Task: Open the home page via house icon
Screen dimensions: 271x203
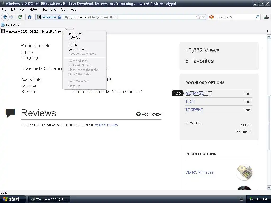Action: [30, 17]
